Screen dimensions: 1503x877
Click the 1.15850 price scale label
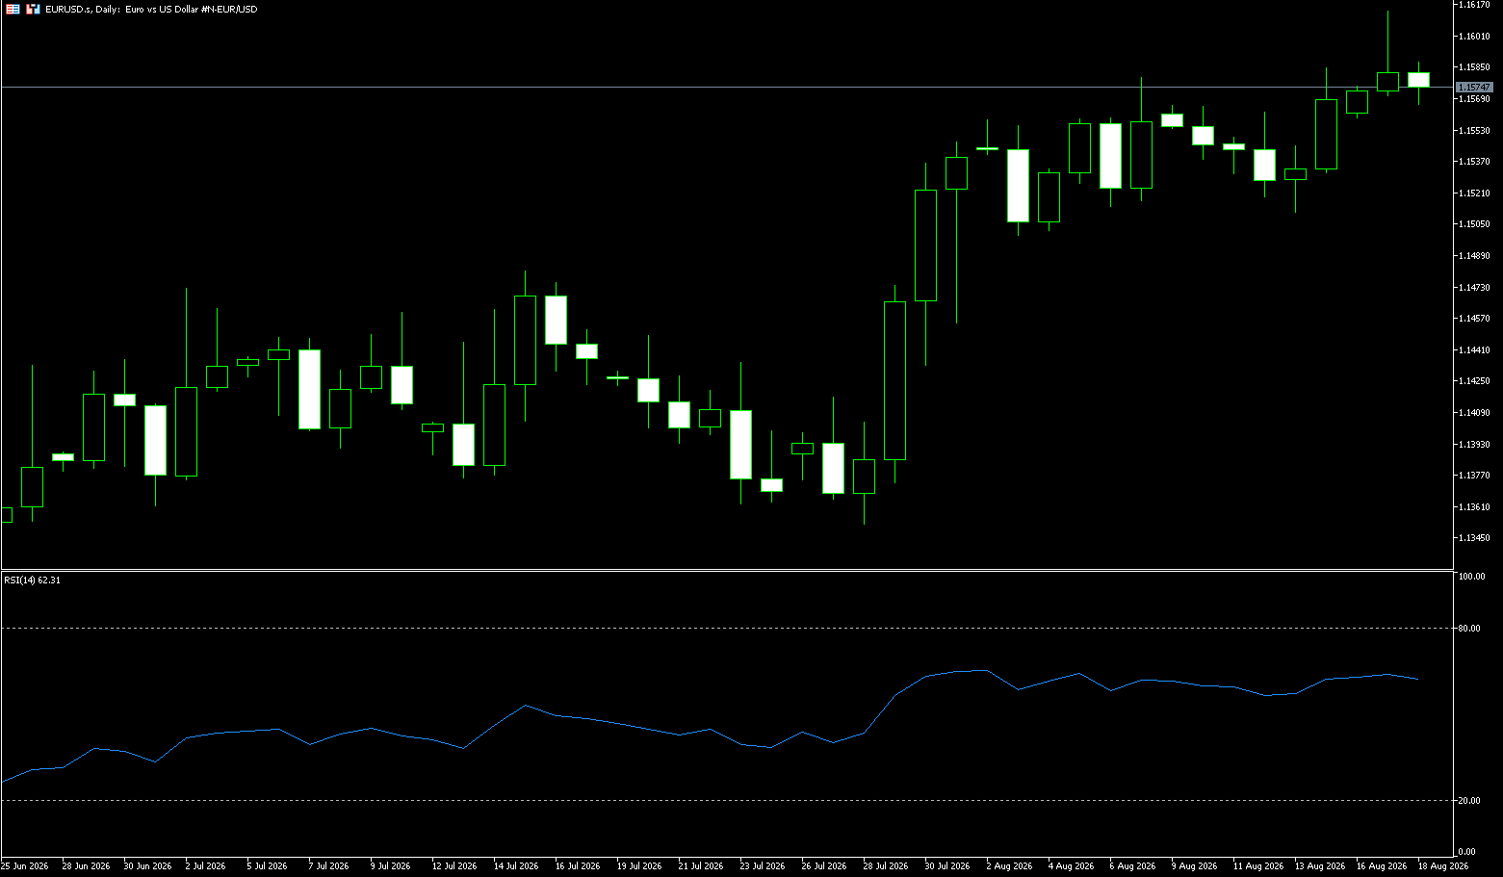click(x=1474, y=67)
